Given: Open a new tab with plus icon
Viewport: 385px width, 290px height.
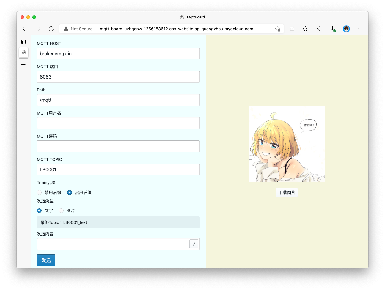Looking at the screenshot, I should pyautogui.click(x=23, y=64).
